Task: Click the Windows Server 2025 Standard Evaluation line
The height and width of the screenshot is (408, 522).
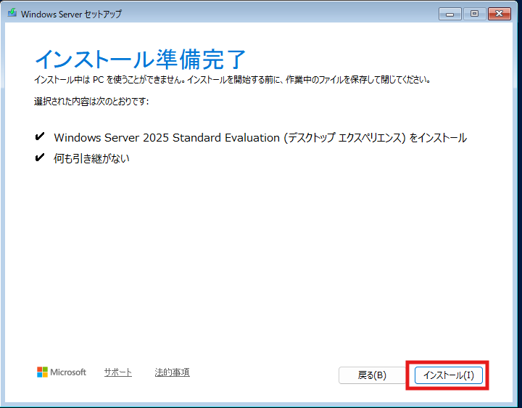Action: 260,138
